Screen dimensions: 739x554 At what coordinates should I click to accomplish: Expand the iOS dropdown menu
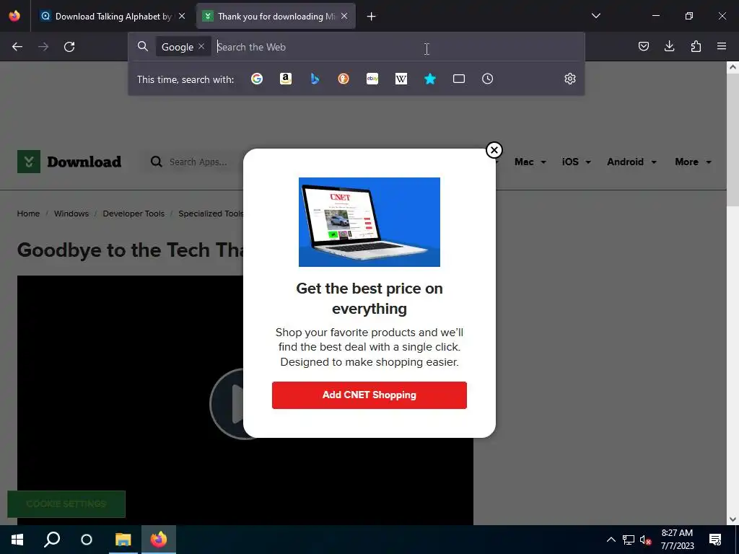coord(576,162)
